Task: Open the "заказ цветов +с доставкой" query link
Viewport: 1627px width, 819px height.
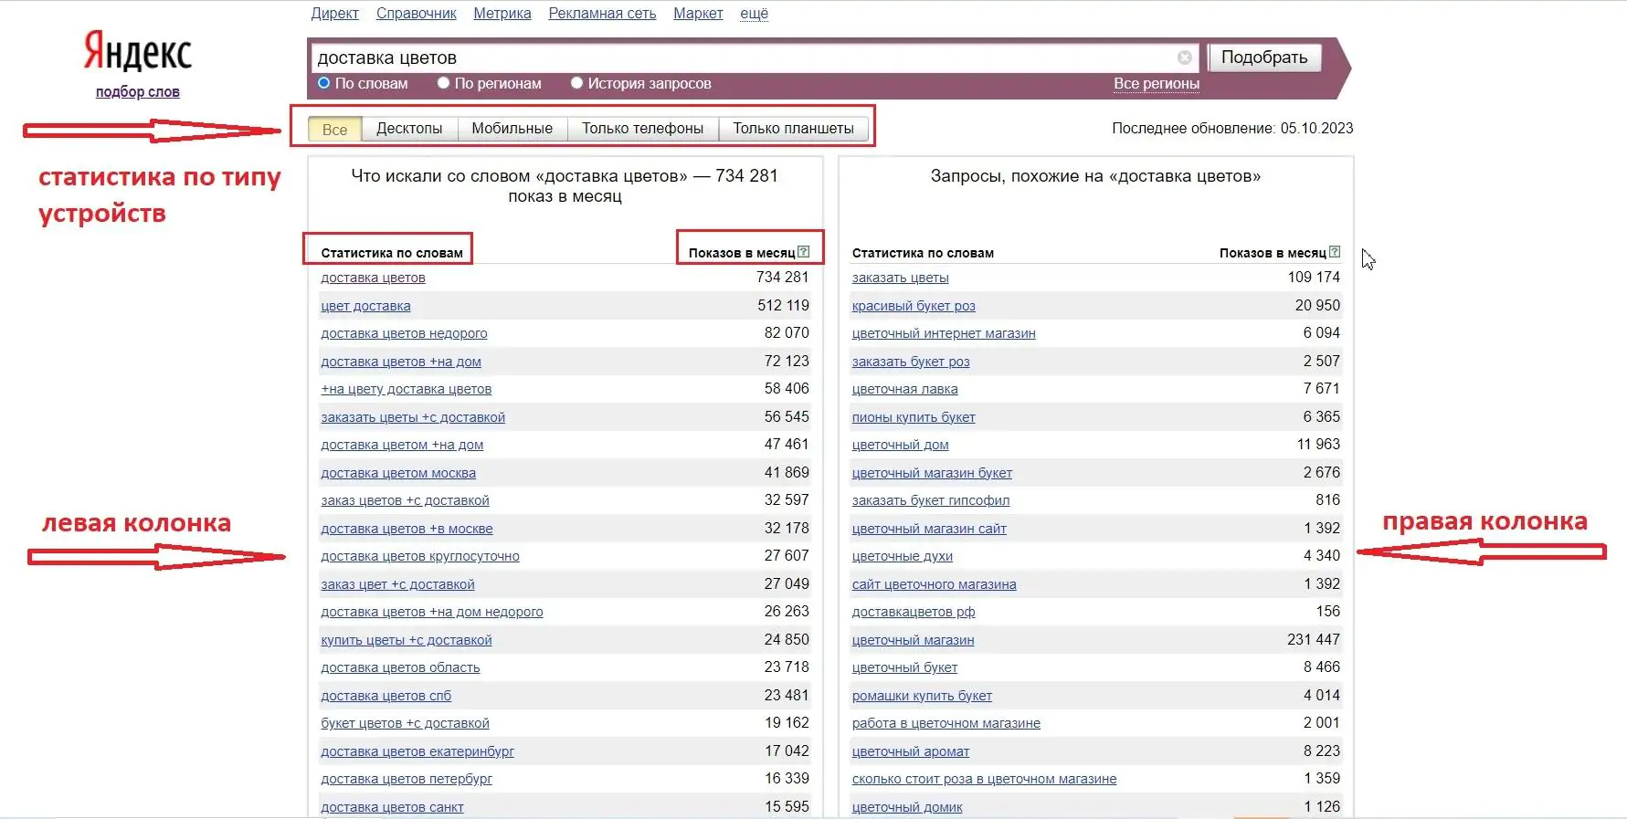Action: (405, 500)
